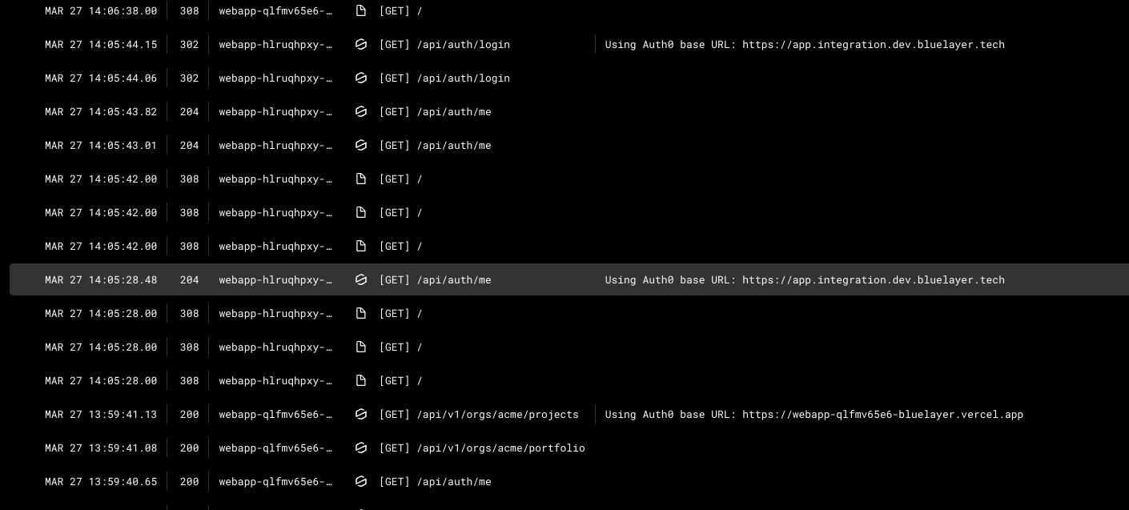Viewport: 1129px width, 510px height.
Task: Click the Auth0 base URL message in the highlighted row
Action: (x=805, y=280)
